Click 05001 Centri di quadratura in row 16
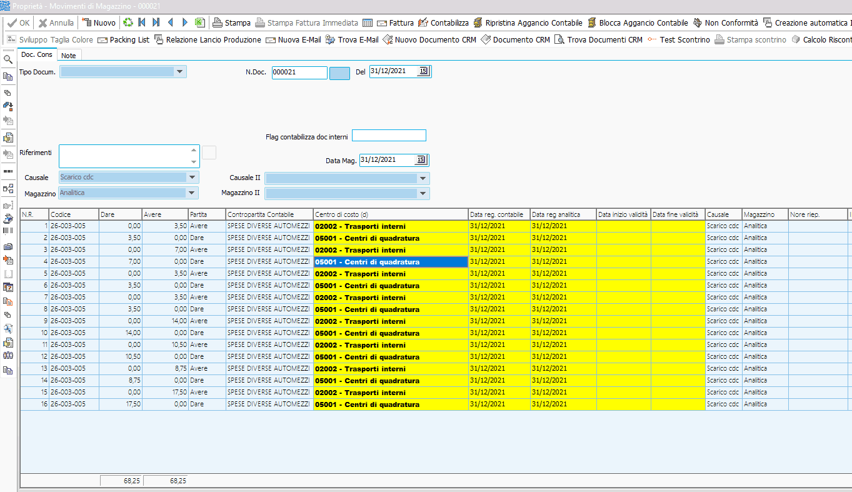 tap(391, 404)
